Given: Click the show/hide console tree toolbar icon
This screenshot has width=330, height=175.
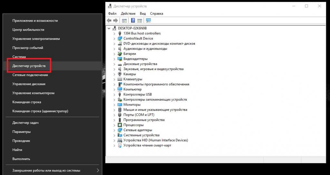Looking at the screenshot, I should coord(124,21).
